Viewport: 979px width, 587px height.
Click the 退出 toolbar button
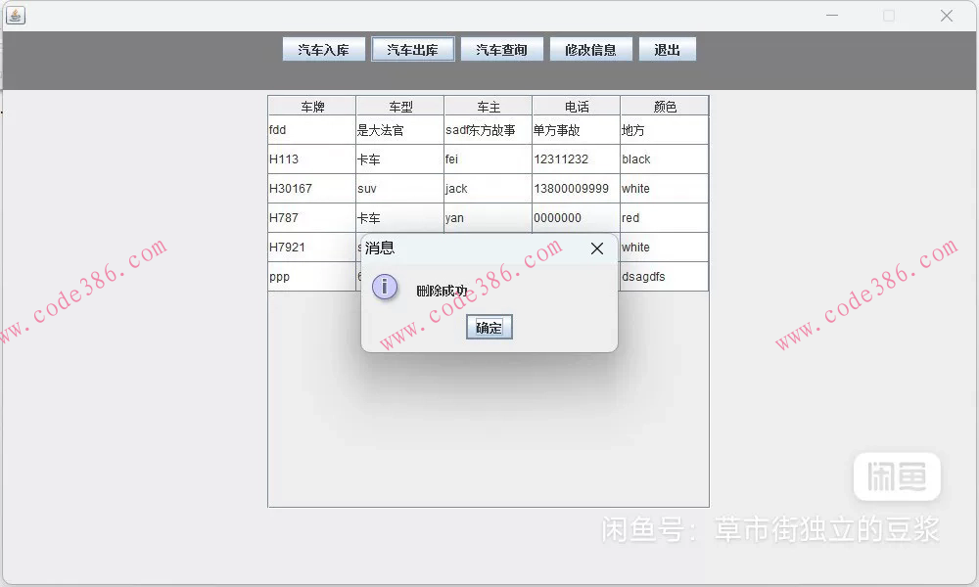point(668,48)
